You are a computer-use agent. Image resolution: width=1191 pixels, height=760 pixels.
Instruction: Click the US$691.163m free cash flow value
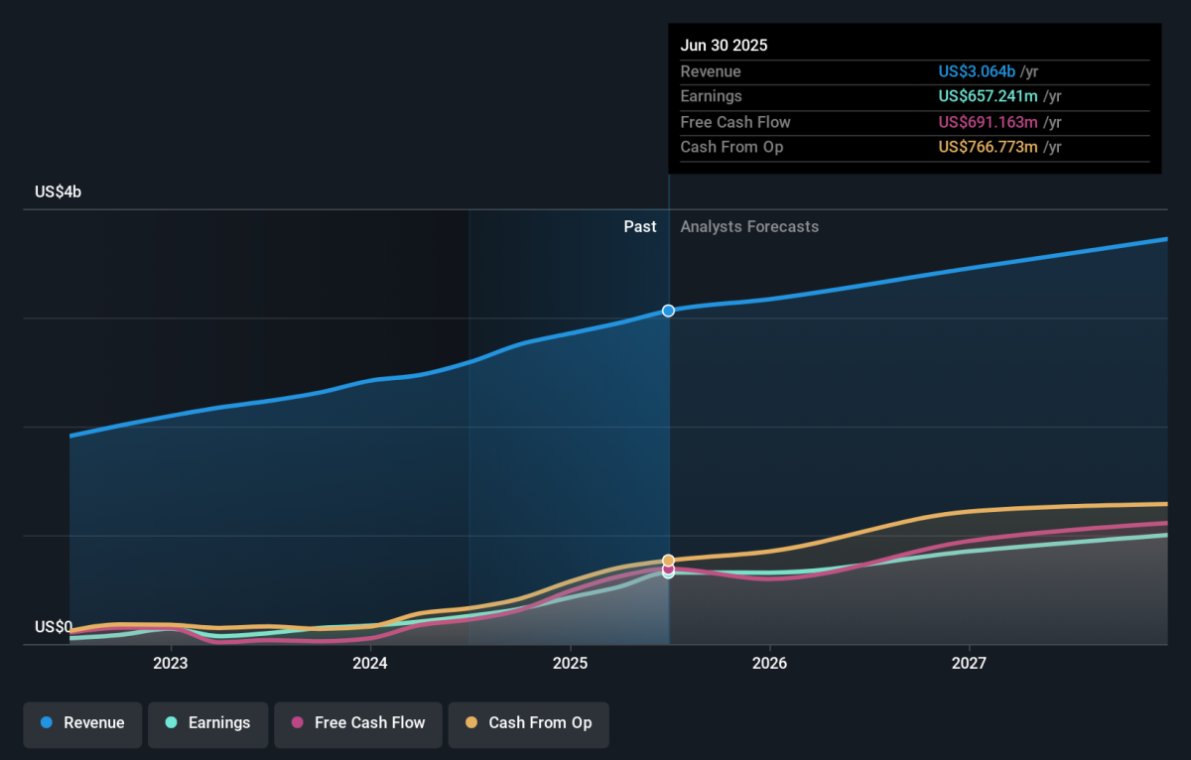(x=988, y=122)
